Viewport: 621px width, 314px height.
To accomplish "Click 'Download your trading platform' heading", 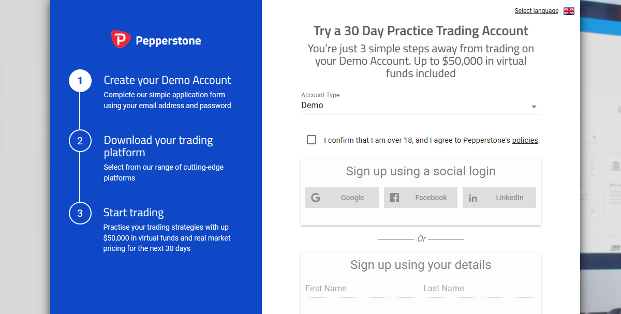I will [158, 146].
